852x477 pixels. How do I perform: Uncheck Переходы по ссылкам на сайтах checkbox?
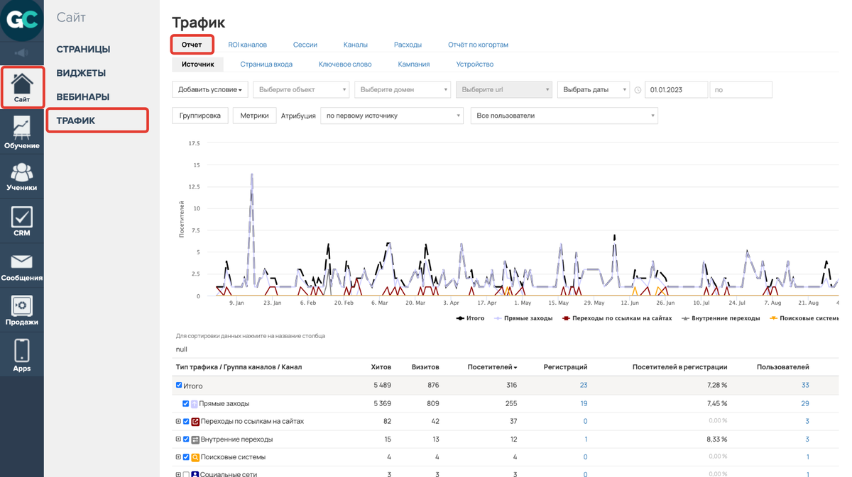pos(186,422)
